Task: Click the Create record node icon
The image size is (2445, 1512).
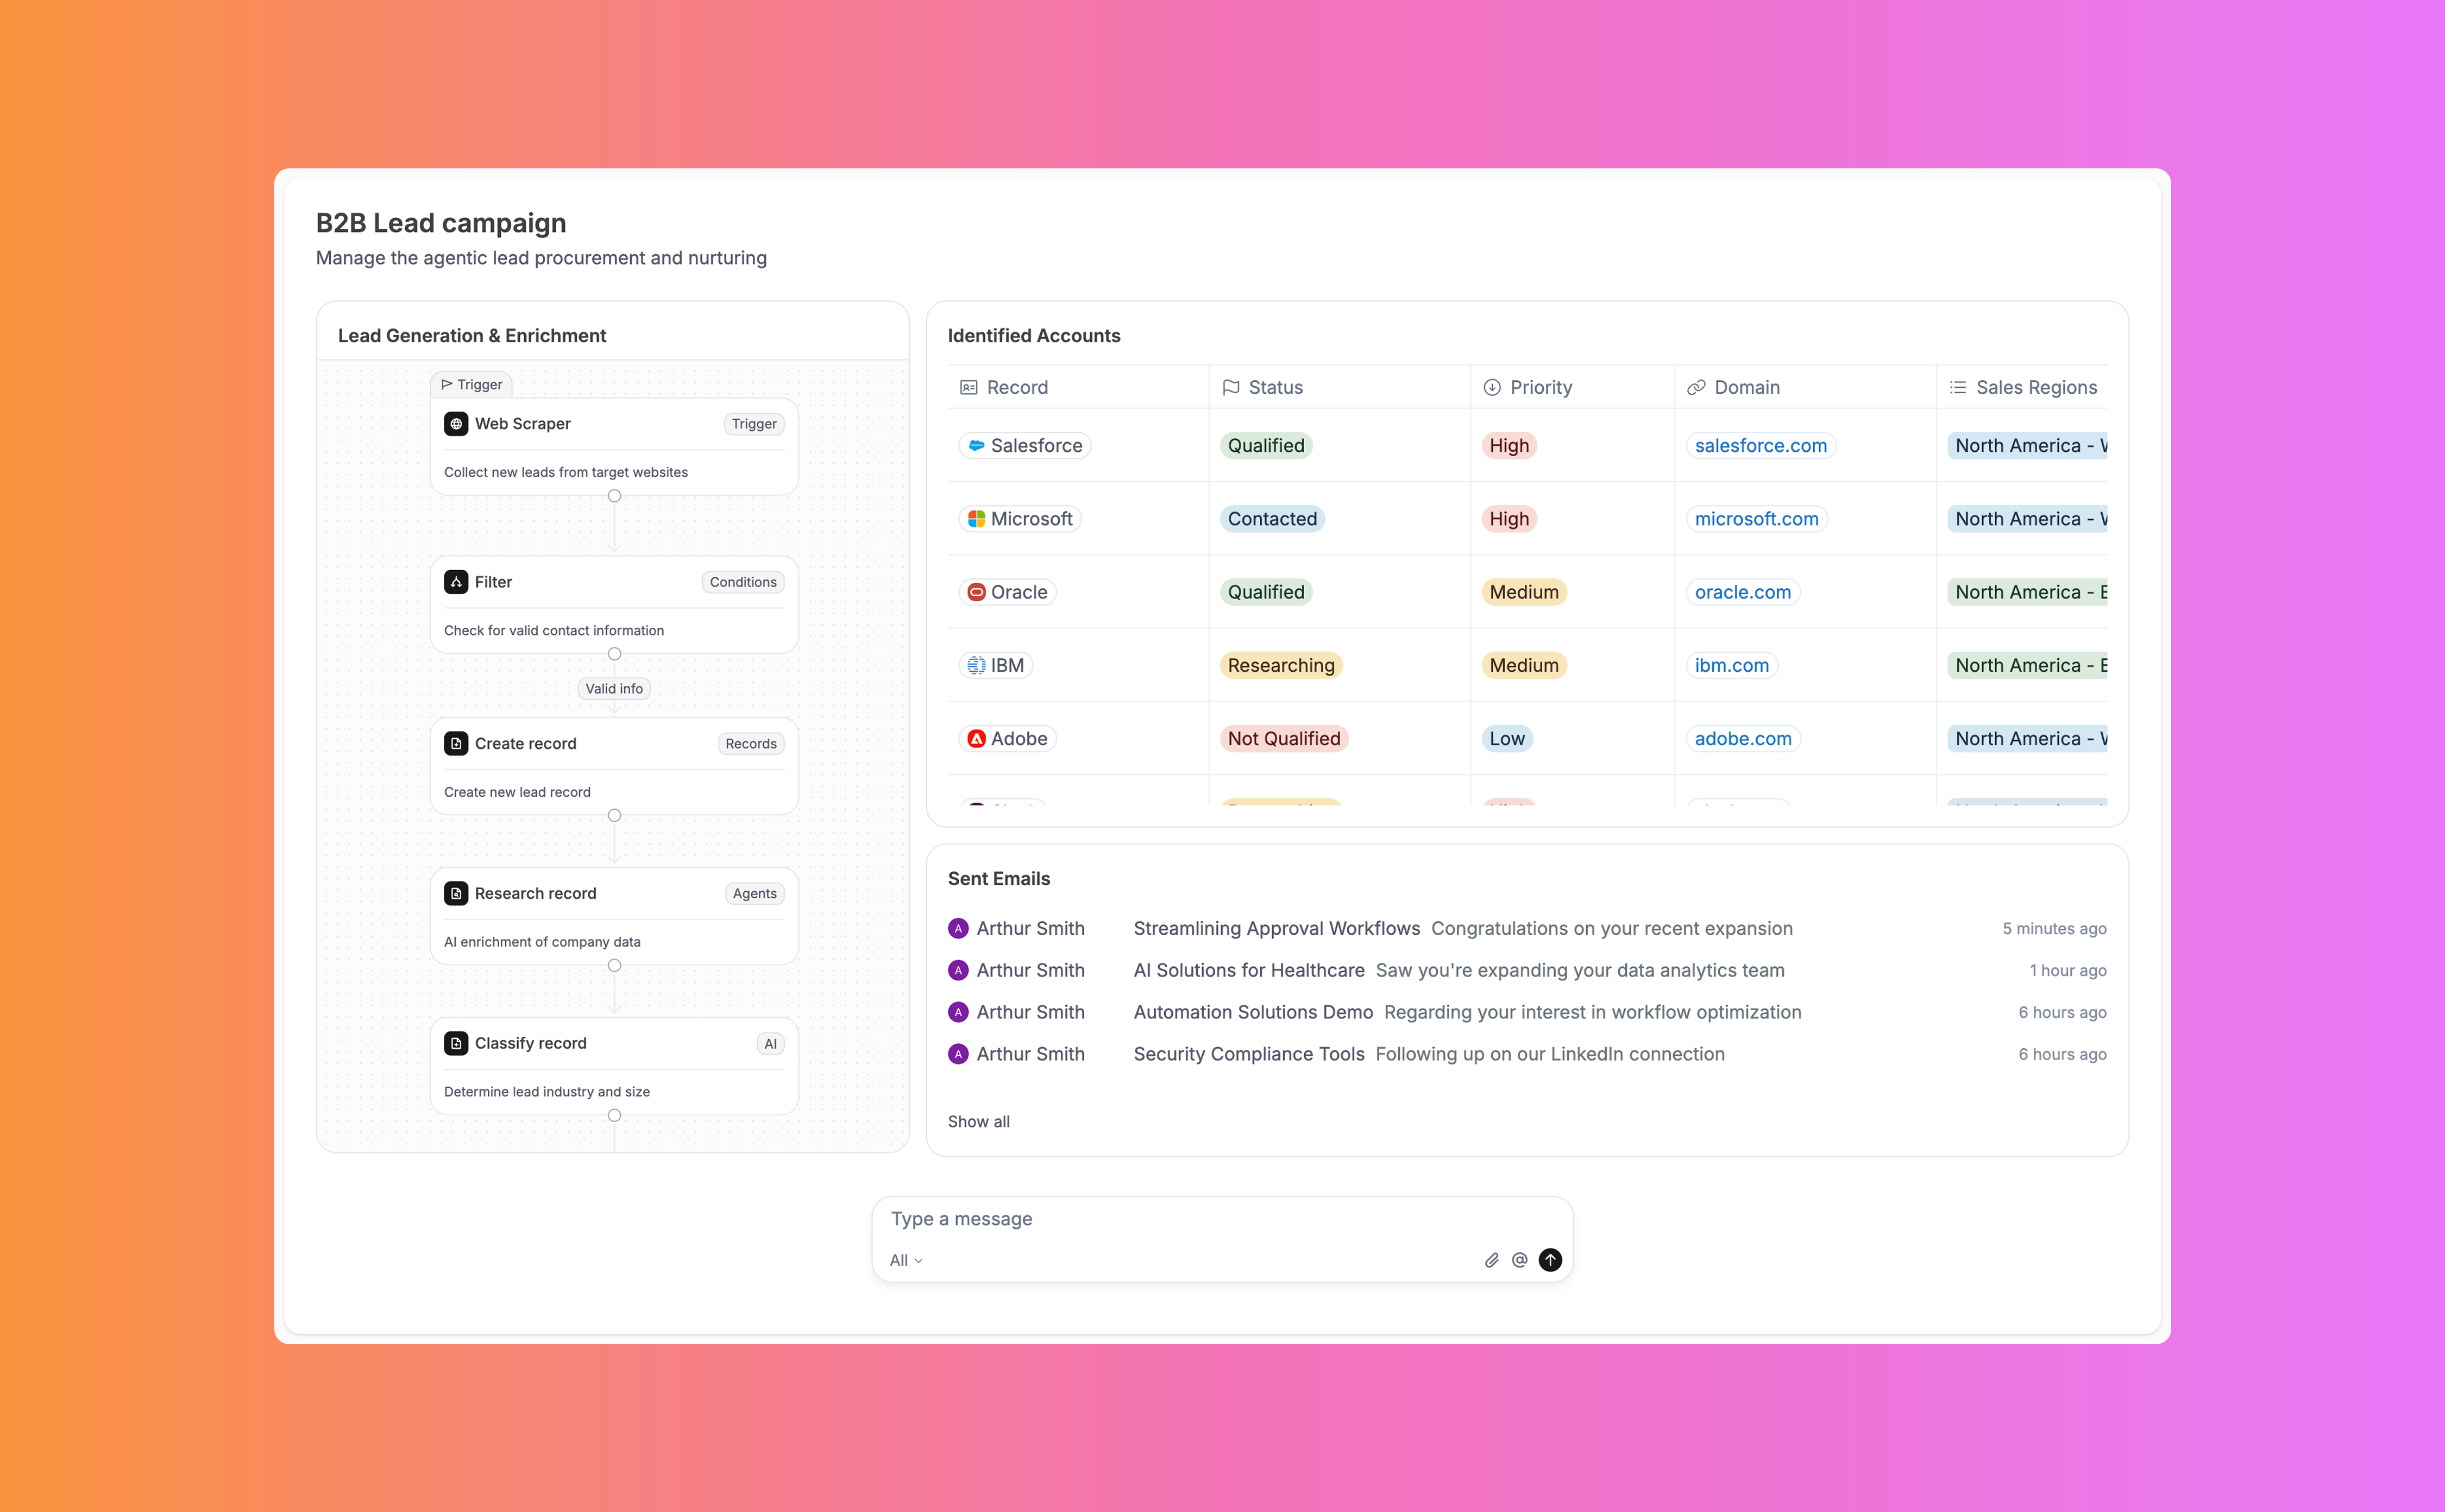Action: coord(456,743)
